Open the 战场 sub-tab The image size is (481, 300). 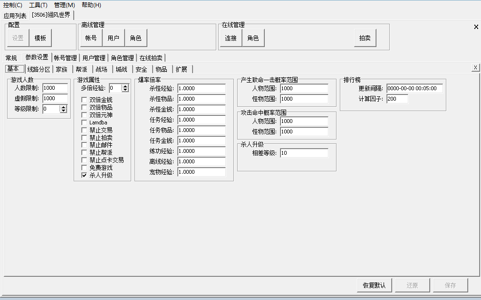(102, 69)
